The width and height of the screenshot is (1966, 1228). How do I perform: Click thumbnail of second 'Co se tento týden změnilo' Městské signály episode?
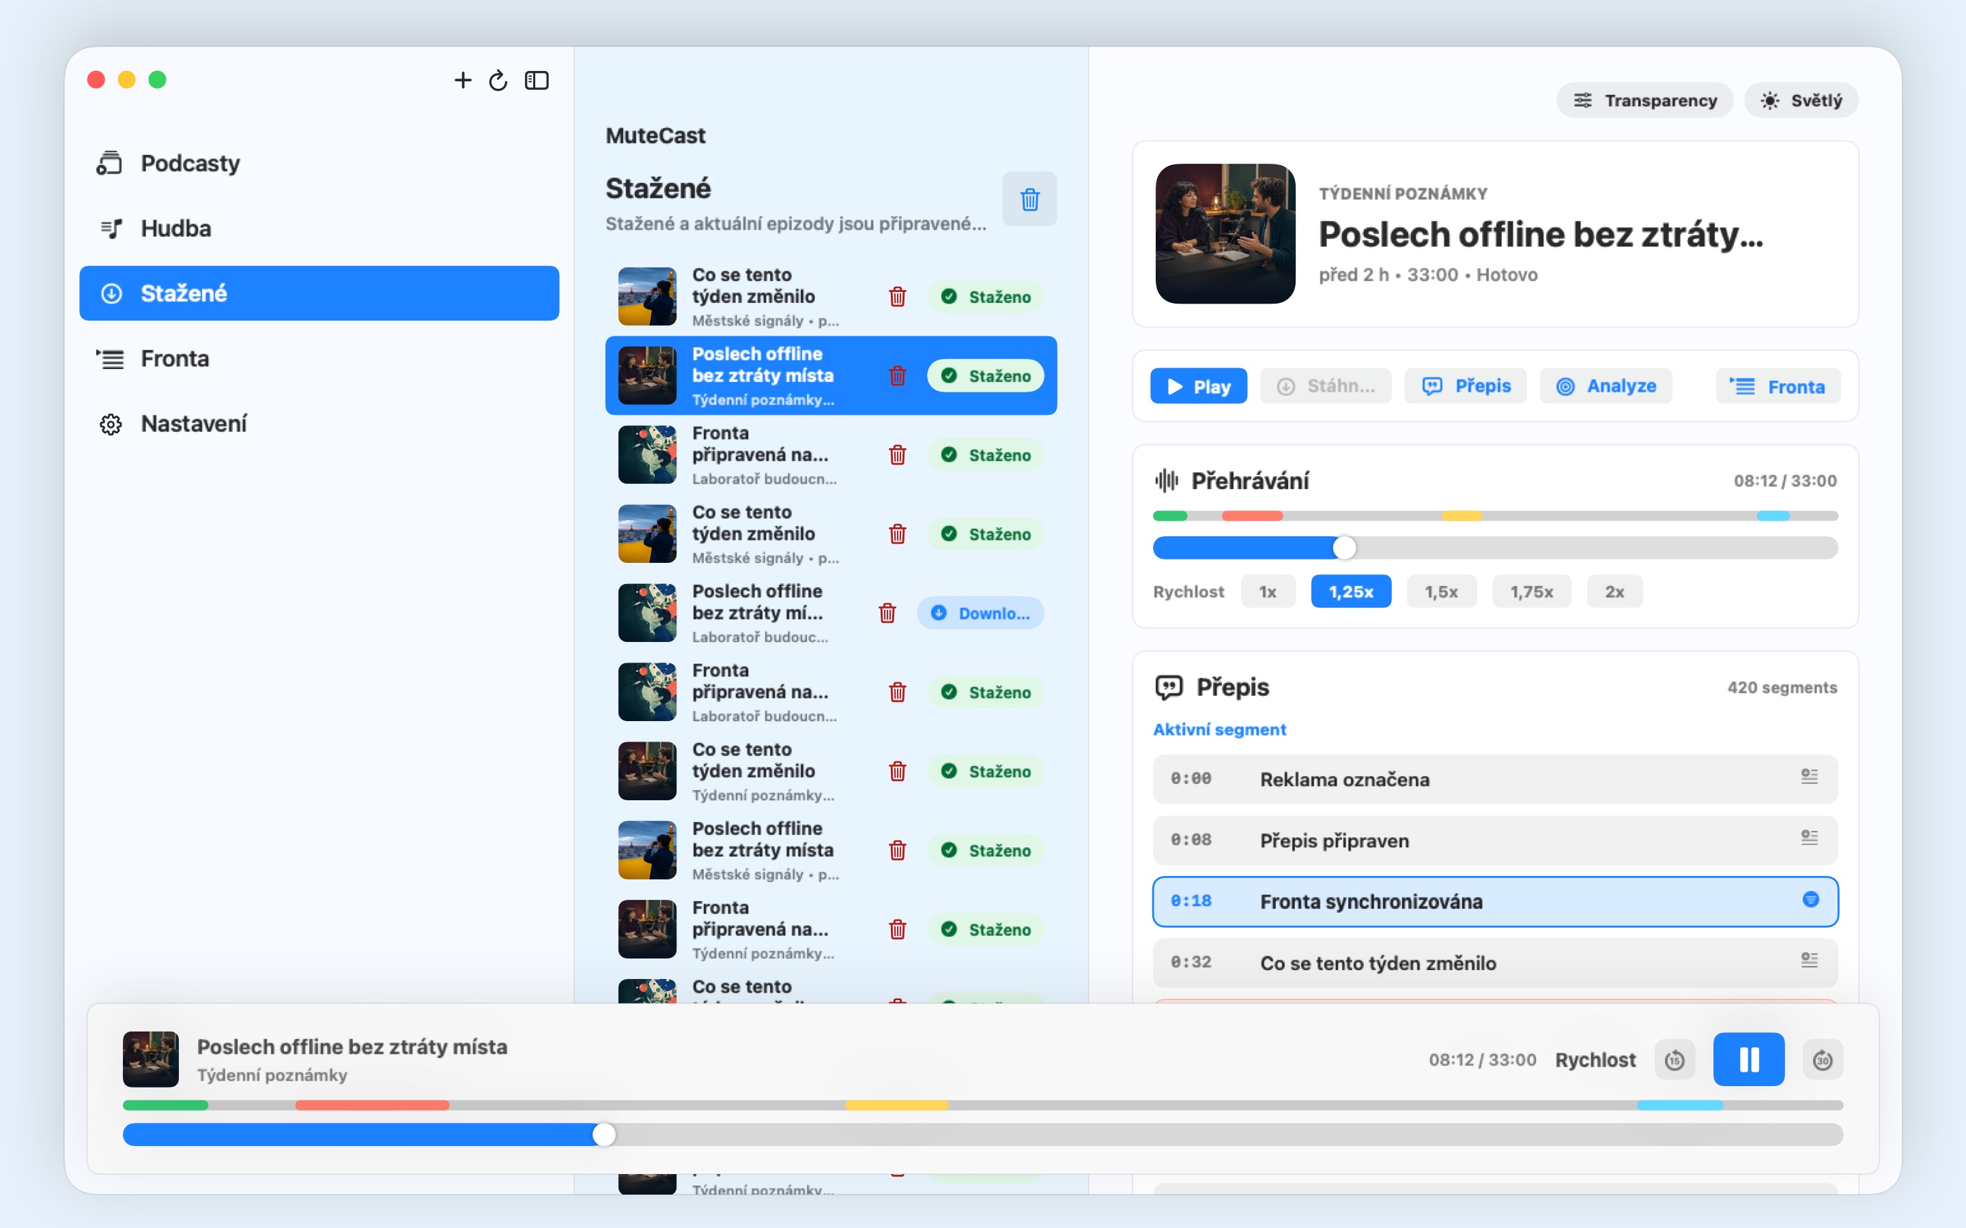647,533
